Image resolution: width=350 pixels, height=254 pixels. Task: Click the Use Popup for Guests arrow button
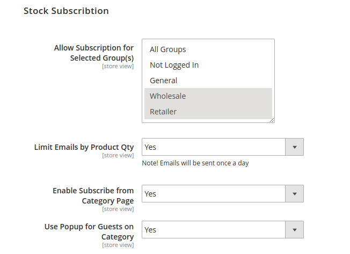pyautogui.click(x=294, y=230)
